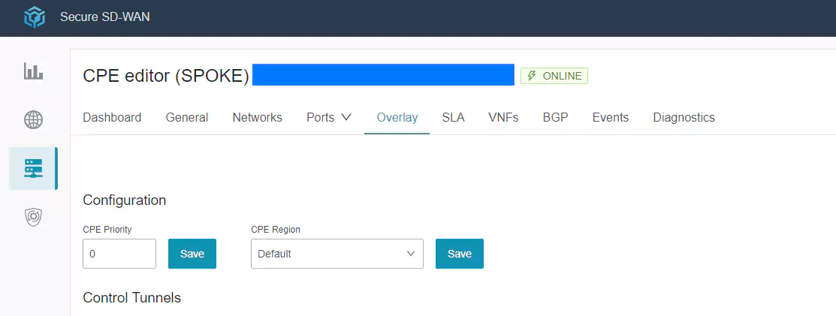
Task: Open the bar chart statistics sidebar icon
Action: click(34, 71)
